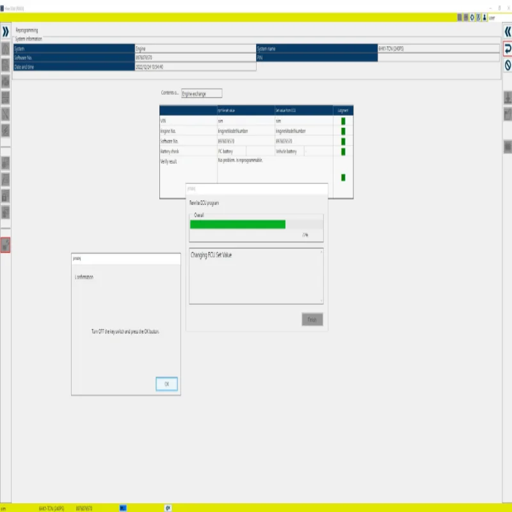
Task: Click the System name value 6HK1-TCN (240PS)
Action: (438, 49)
